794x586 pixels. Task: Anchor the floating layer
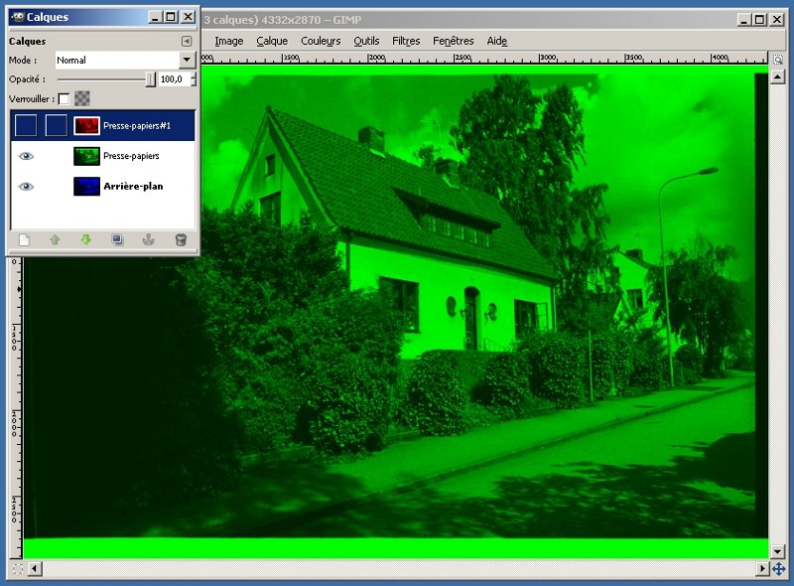click(148, 239)
